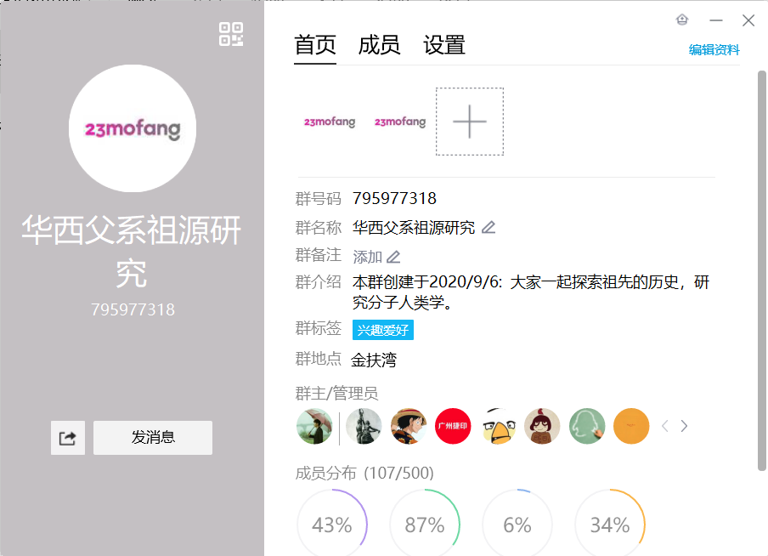Show previous admins with left chevron

click(664, 426)
